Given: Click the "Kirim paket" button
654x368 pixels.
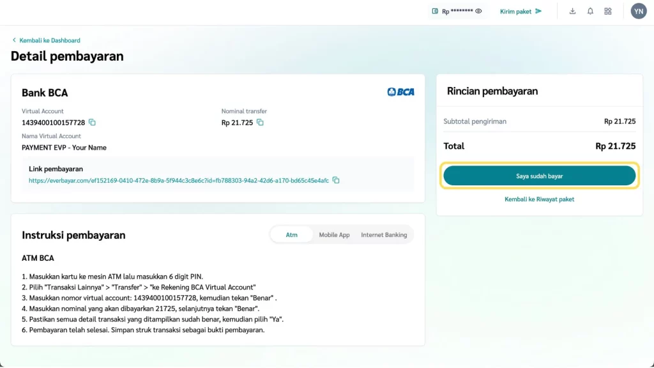Looking at the screenshot, I should point(521,11).
